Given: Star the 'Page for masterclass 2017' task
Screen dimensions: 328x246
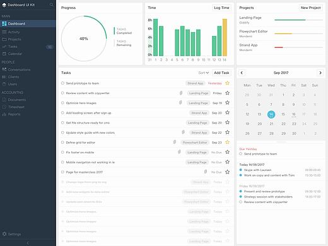Looking at the screenshot, I should 227,172.
